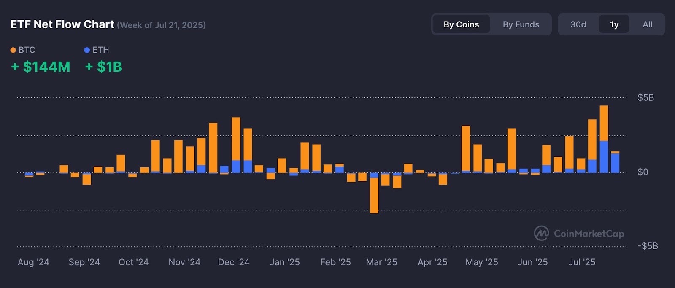Viewport: 675px width, 288px height.
Task: Show the All time range
Action: [x=647, y=24]
